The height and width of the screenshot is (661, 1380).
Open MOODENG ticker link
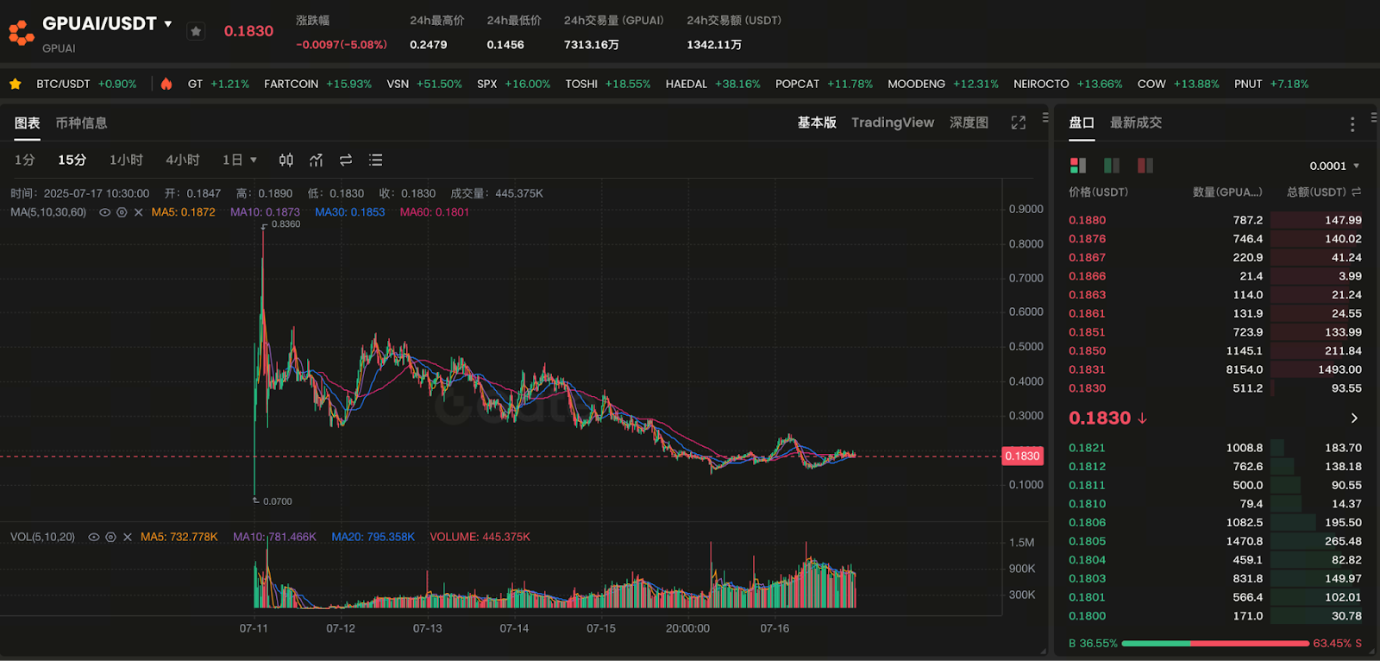point(943,84)
